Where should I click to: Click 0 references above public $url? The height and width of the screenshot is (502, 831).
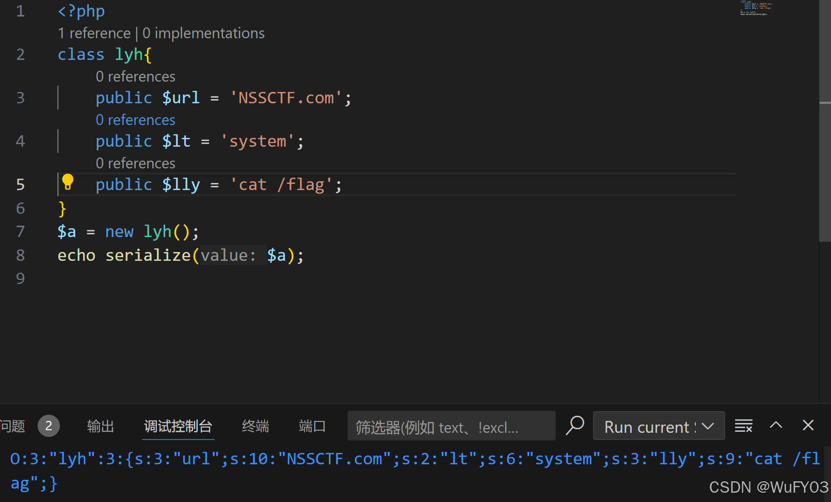pyautogui.click(x=135, y=76)
